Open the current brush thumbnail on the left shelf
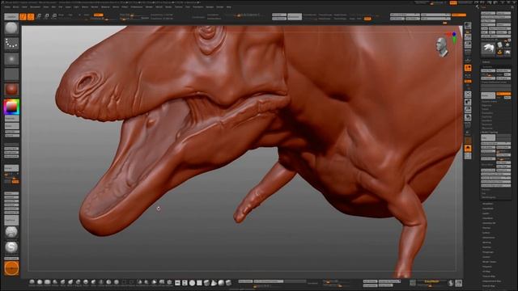Screen dimensions: 518x291 coord(11,28)
